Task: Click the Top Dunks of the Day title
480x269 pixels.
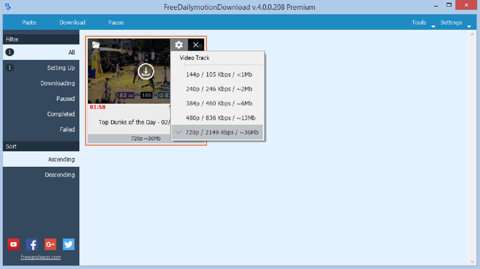Action: [x=134, y=122]
